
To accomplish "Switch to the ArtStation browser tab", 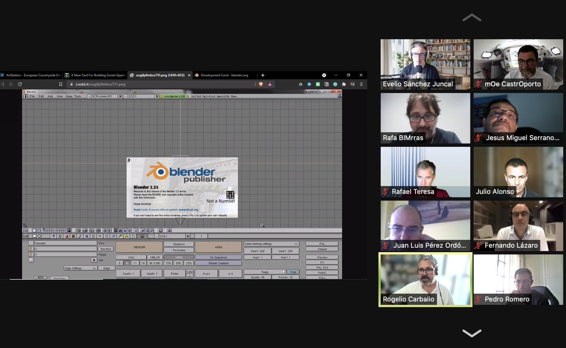I will [x=31, y=75].
